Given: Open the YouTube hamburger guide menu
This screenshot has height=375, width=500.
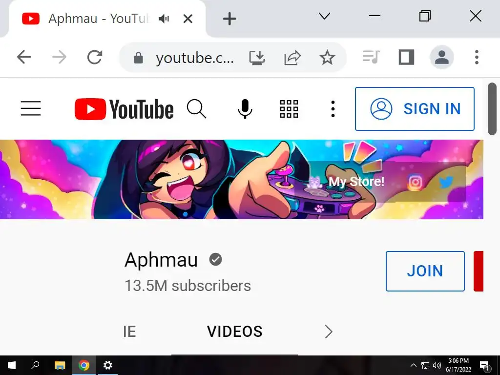Looking at the screenshot, I should click(x=31, y=108).
